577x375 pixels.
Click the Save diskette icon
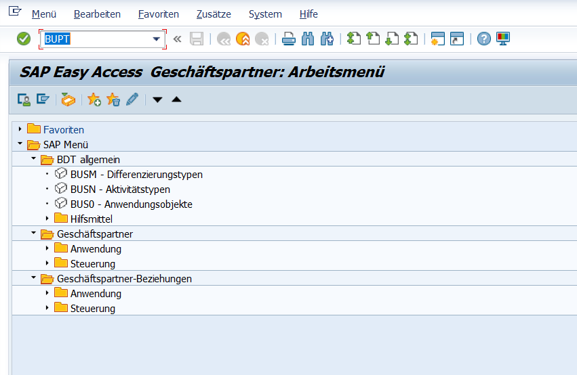point(197,39)
